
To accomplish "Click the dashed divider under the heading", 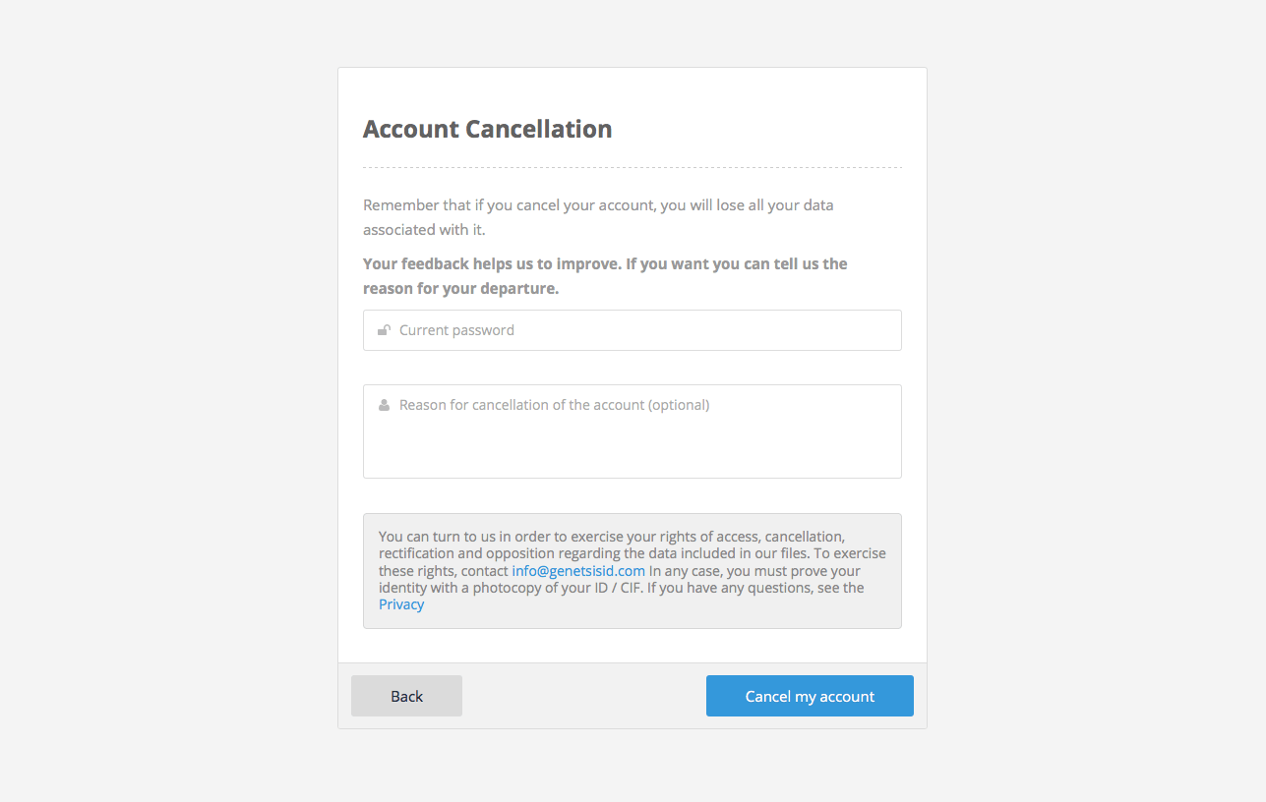I will point(632,168).
